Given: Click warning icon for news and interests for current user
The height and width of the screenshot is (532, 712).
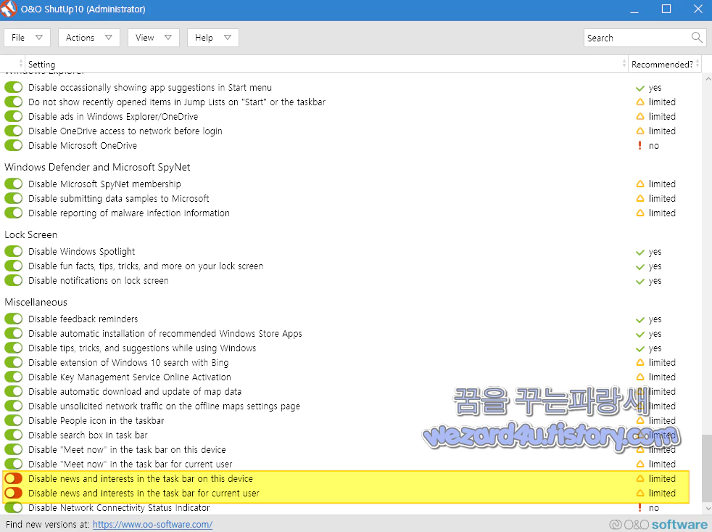Looking at the screenshot, I should point(640,493).
